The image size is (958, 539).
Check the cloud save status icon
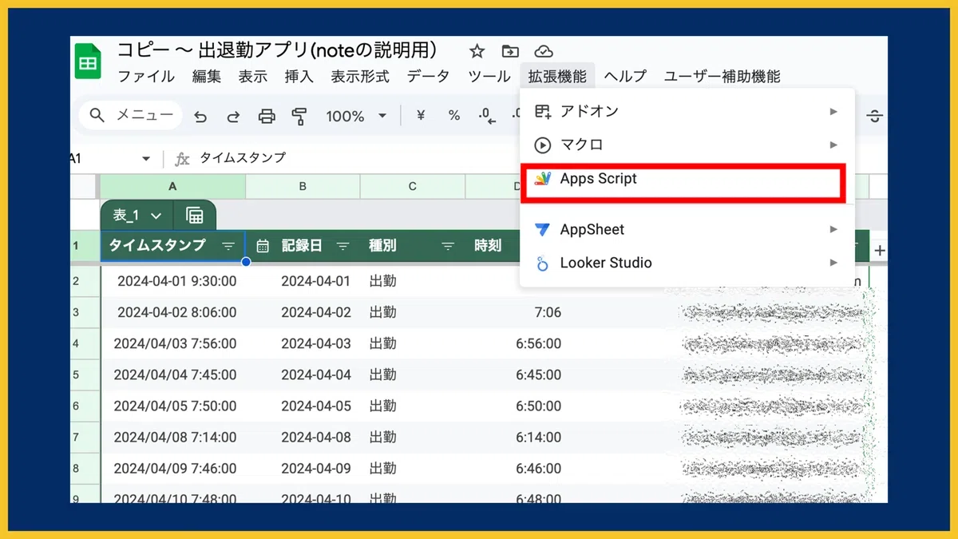[544, 51]
